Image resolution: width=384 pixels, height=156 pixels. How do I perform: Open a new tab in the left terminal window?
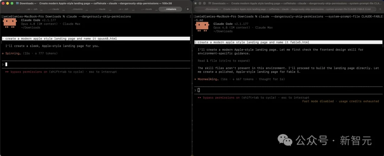click(188, 9)
